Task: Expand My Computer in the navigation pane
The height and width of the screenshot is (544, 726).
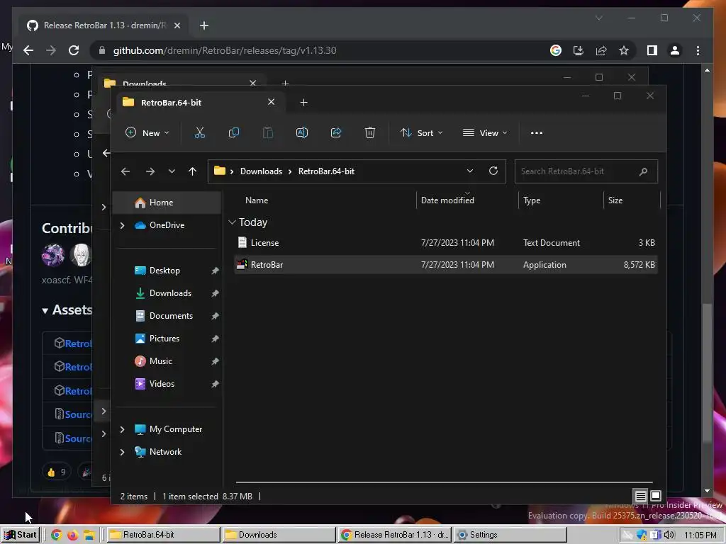Action: (x=122, y=429)
